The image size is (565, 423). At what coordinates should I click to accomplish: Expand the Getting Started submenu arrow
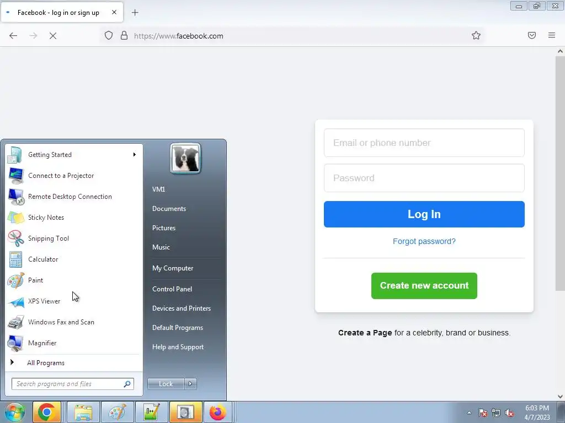[135, 155]
